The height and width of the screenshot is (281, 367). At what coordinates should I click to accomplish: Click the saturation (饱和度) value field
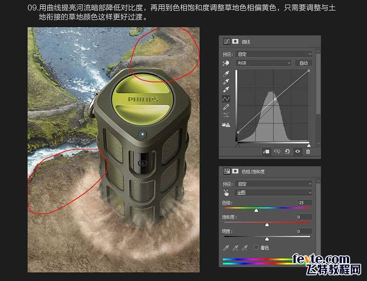pos(305,217)
